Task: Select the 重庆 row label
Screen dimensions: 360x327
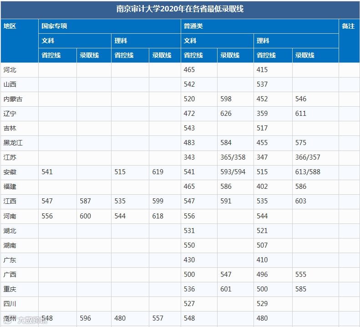Action: tap(10, 289)
